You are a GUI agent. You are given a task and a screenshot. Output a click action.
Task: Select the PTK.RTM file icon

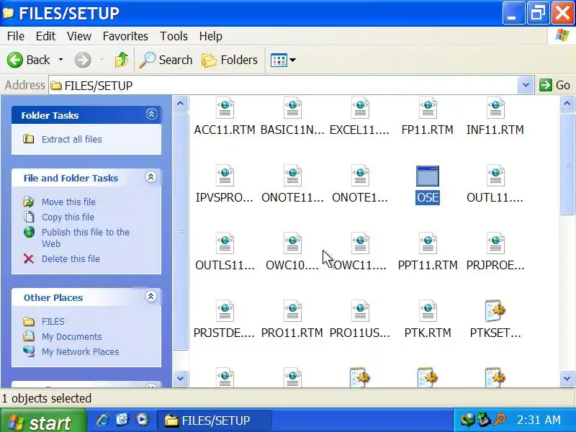[x=428, y=311]
